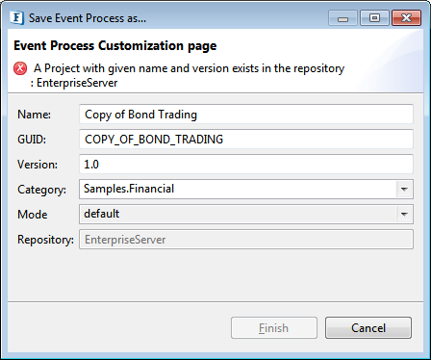Maximize the Save Event Process dialog

coord(374,18)
